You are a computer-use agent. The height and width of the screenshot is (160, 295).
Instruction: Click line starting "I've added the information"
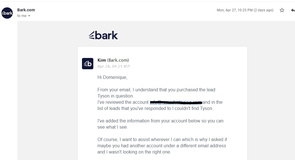pyautogui.click(x=160, y=121)
